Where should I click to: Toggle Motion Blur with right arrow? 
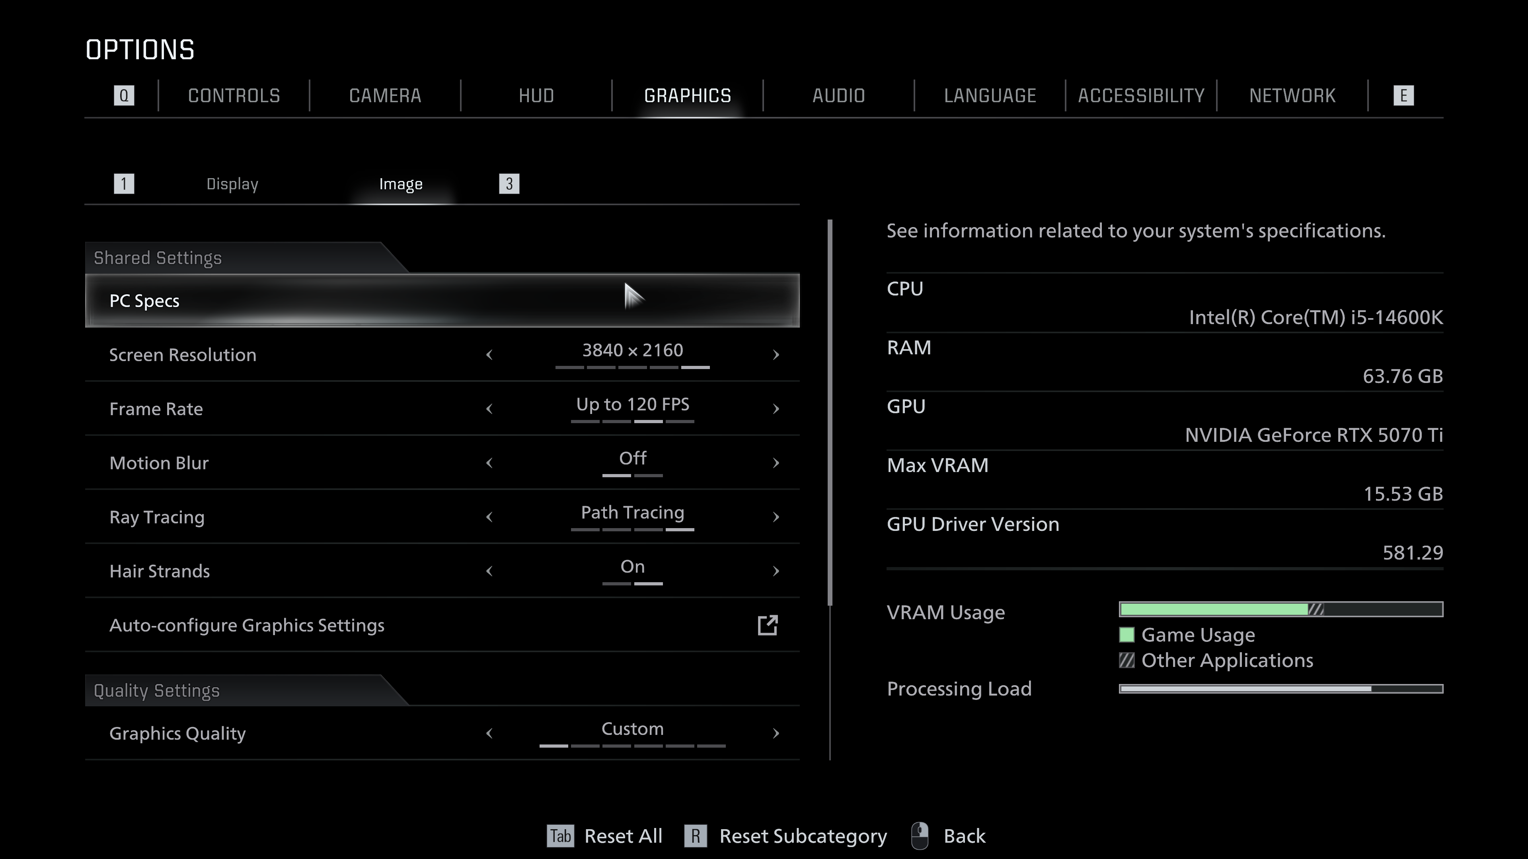776,463
